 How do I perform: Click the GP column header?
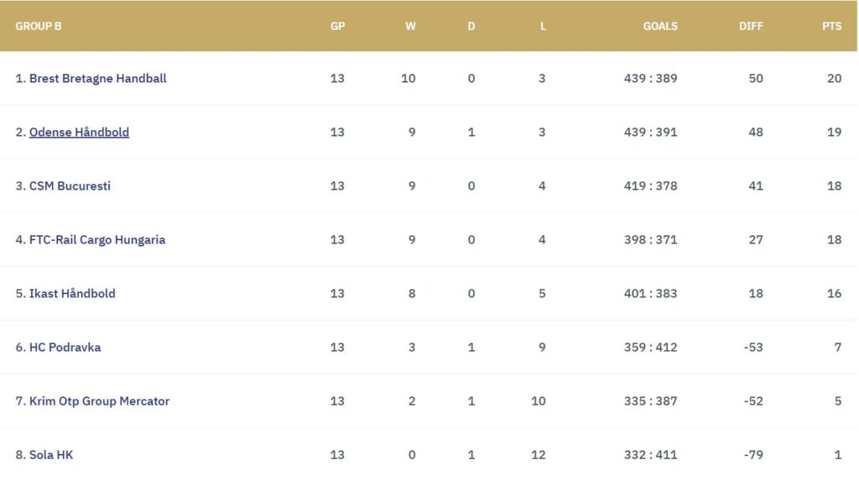pos(337,26)
